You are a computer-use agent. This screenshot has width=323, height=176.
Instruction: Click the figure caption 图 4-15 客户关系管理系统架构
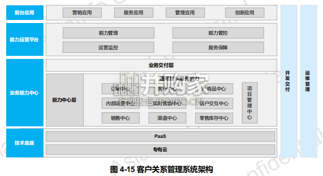point(161,169)
